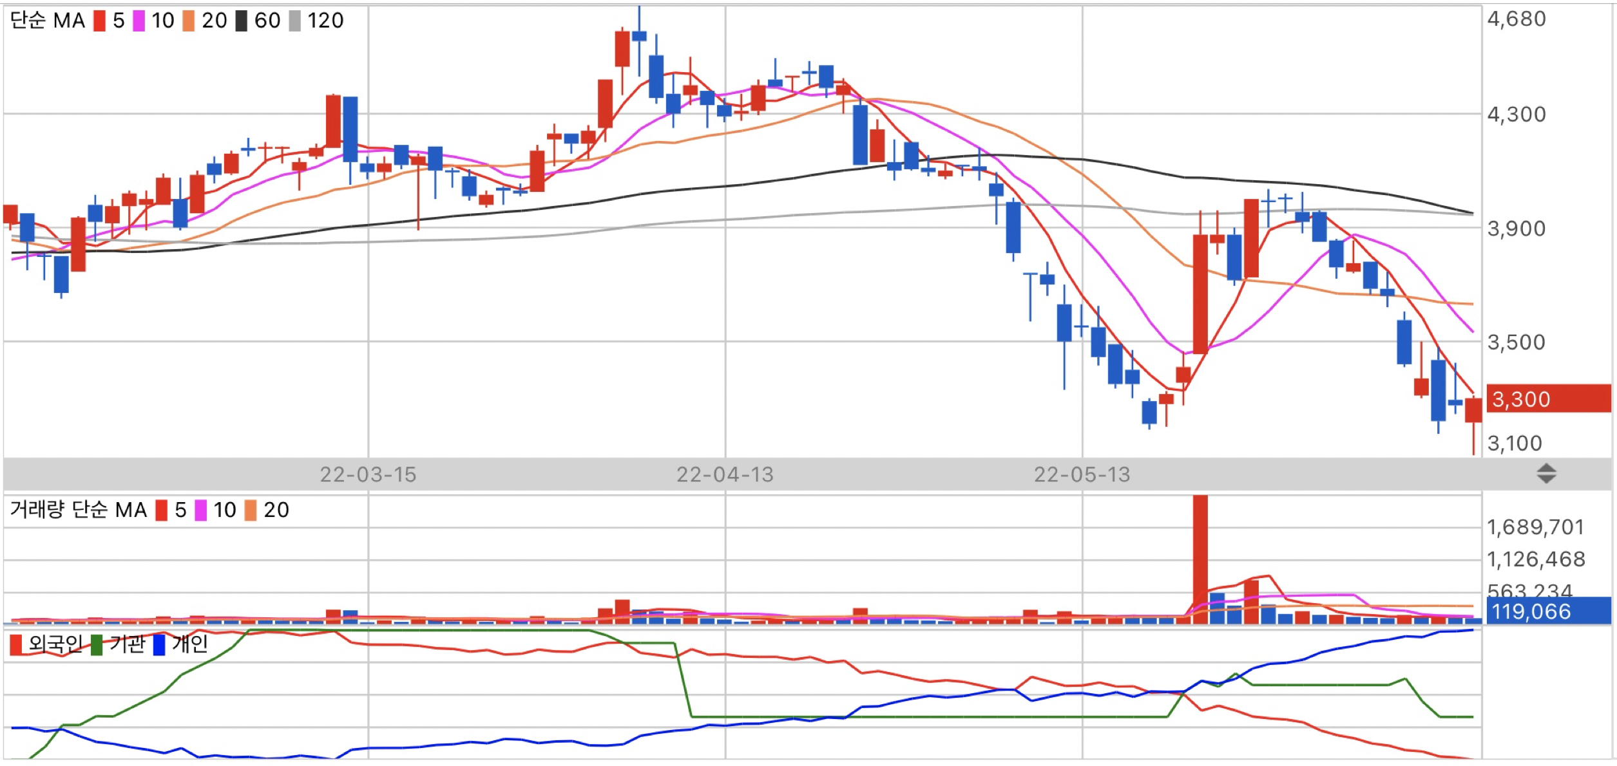Click the orange 20 swatch in 거래량 legend
The height and width of the screenshot is (766, 1617).
[x=251, y=510]
